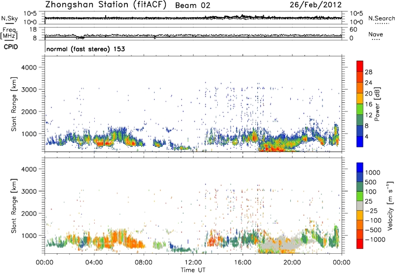Click the 'N.Search' legend label
The image size is (395, 273).
click(381, 18)
